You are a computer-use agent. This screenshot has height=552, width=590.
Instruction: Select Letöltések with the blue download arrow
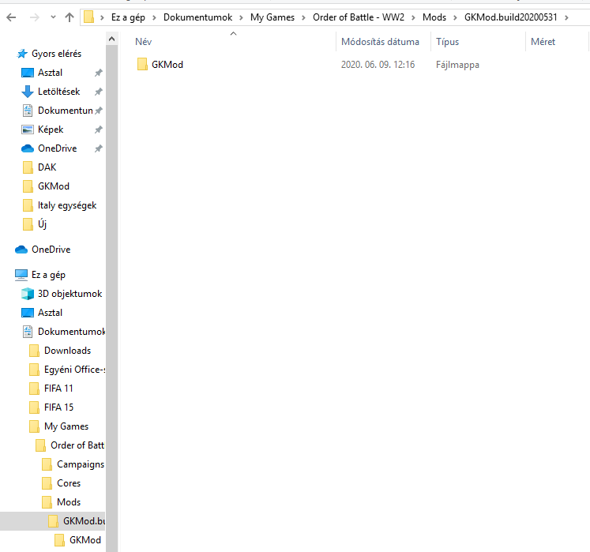click(58, 92)
